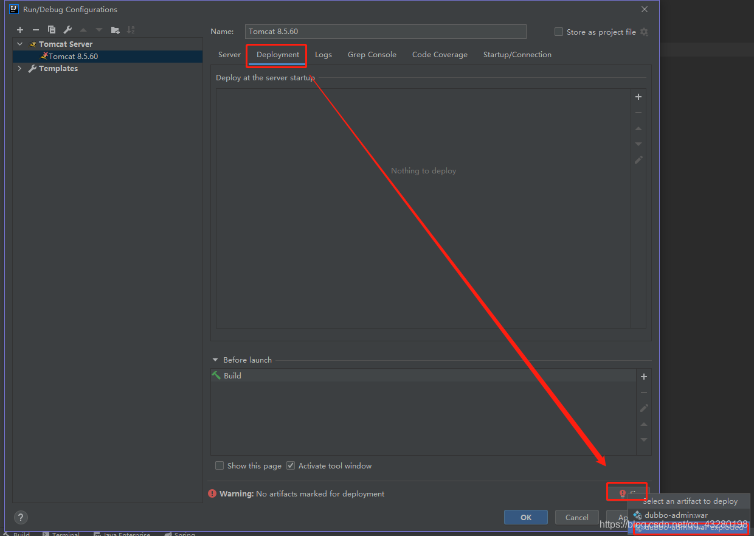Open help with the question mark button
This screenshot has width=754, height=536.
pyautogui.click(x=21, y=518)
